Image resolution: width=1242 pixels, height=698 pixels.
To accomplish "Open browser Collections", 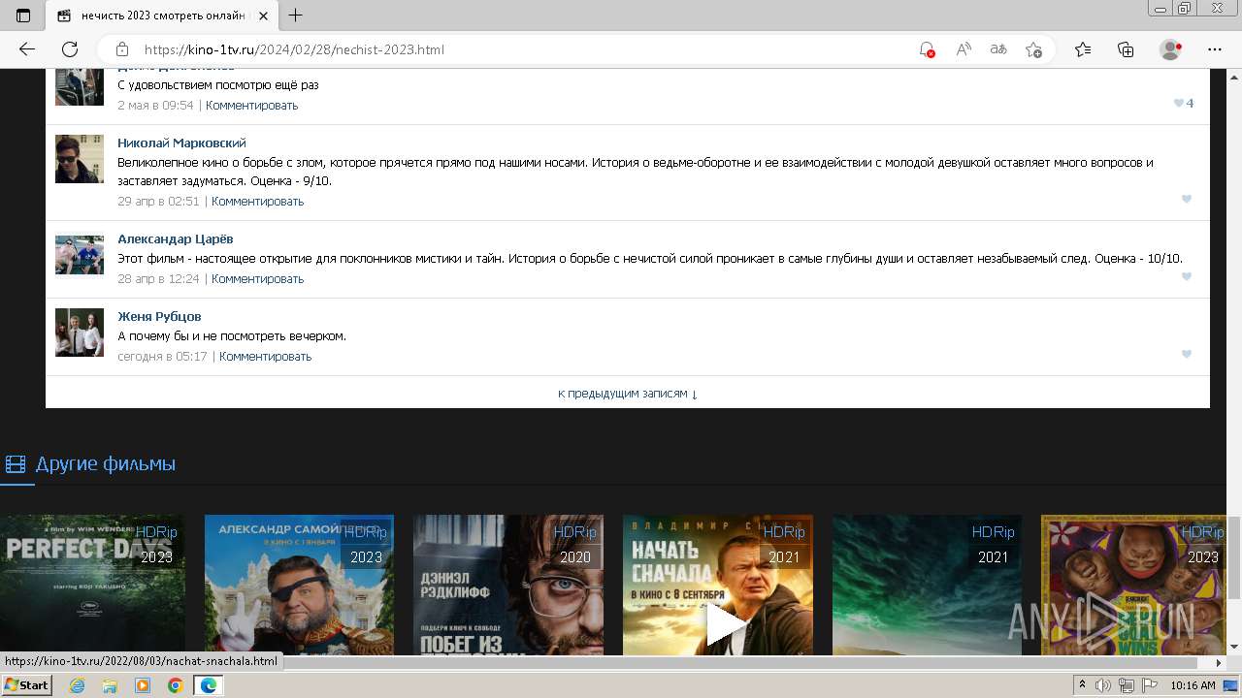I will [x=1126, y=49].
